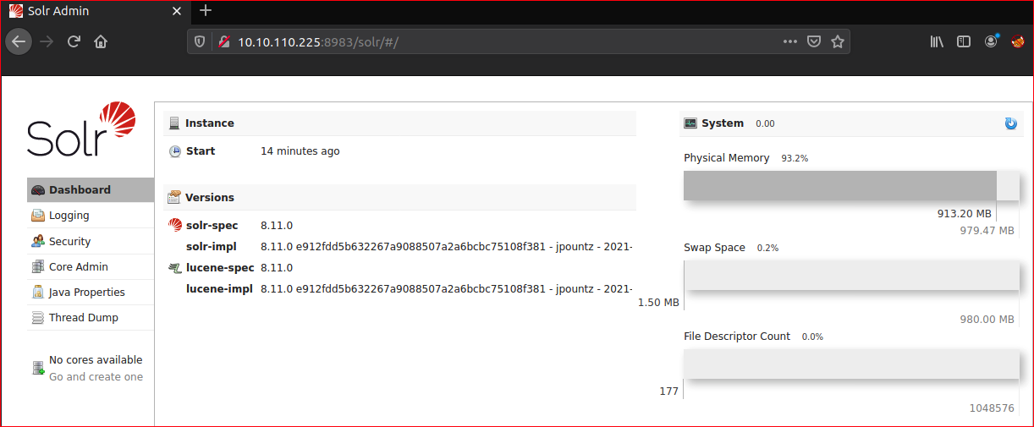
Task: Click the add-core server icon
Action: click(38, 368)
